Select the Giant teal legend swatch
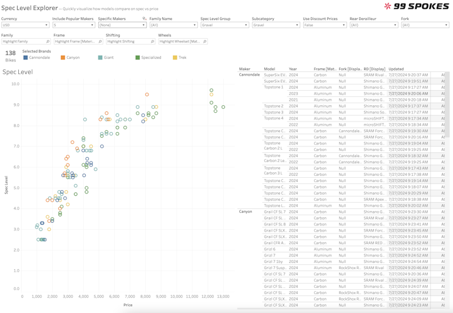This screenshot has width=453, height=313. pos(100,58)
